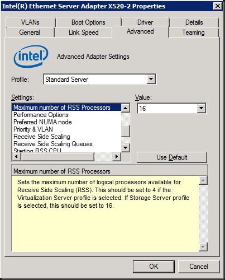This screenshot has height=280, width=225.
Task: Open the Link Speed tab
Action: pos(83,32)
